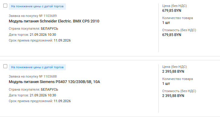Click the Siemens listing's Страна покупателя line
Screen dimensions: 220x117
[x=33, y=89]
